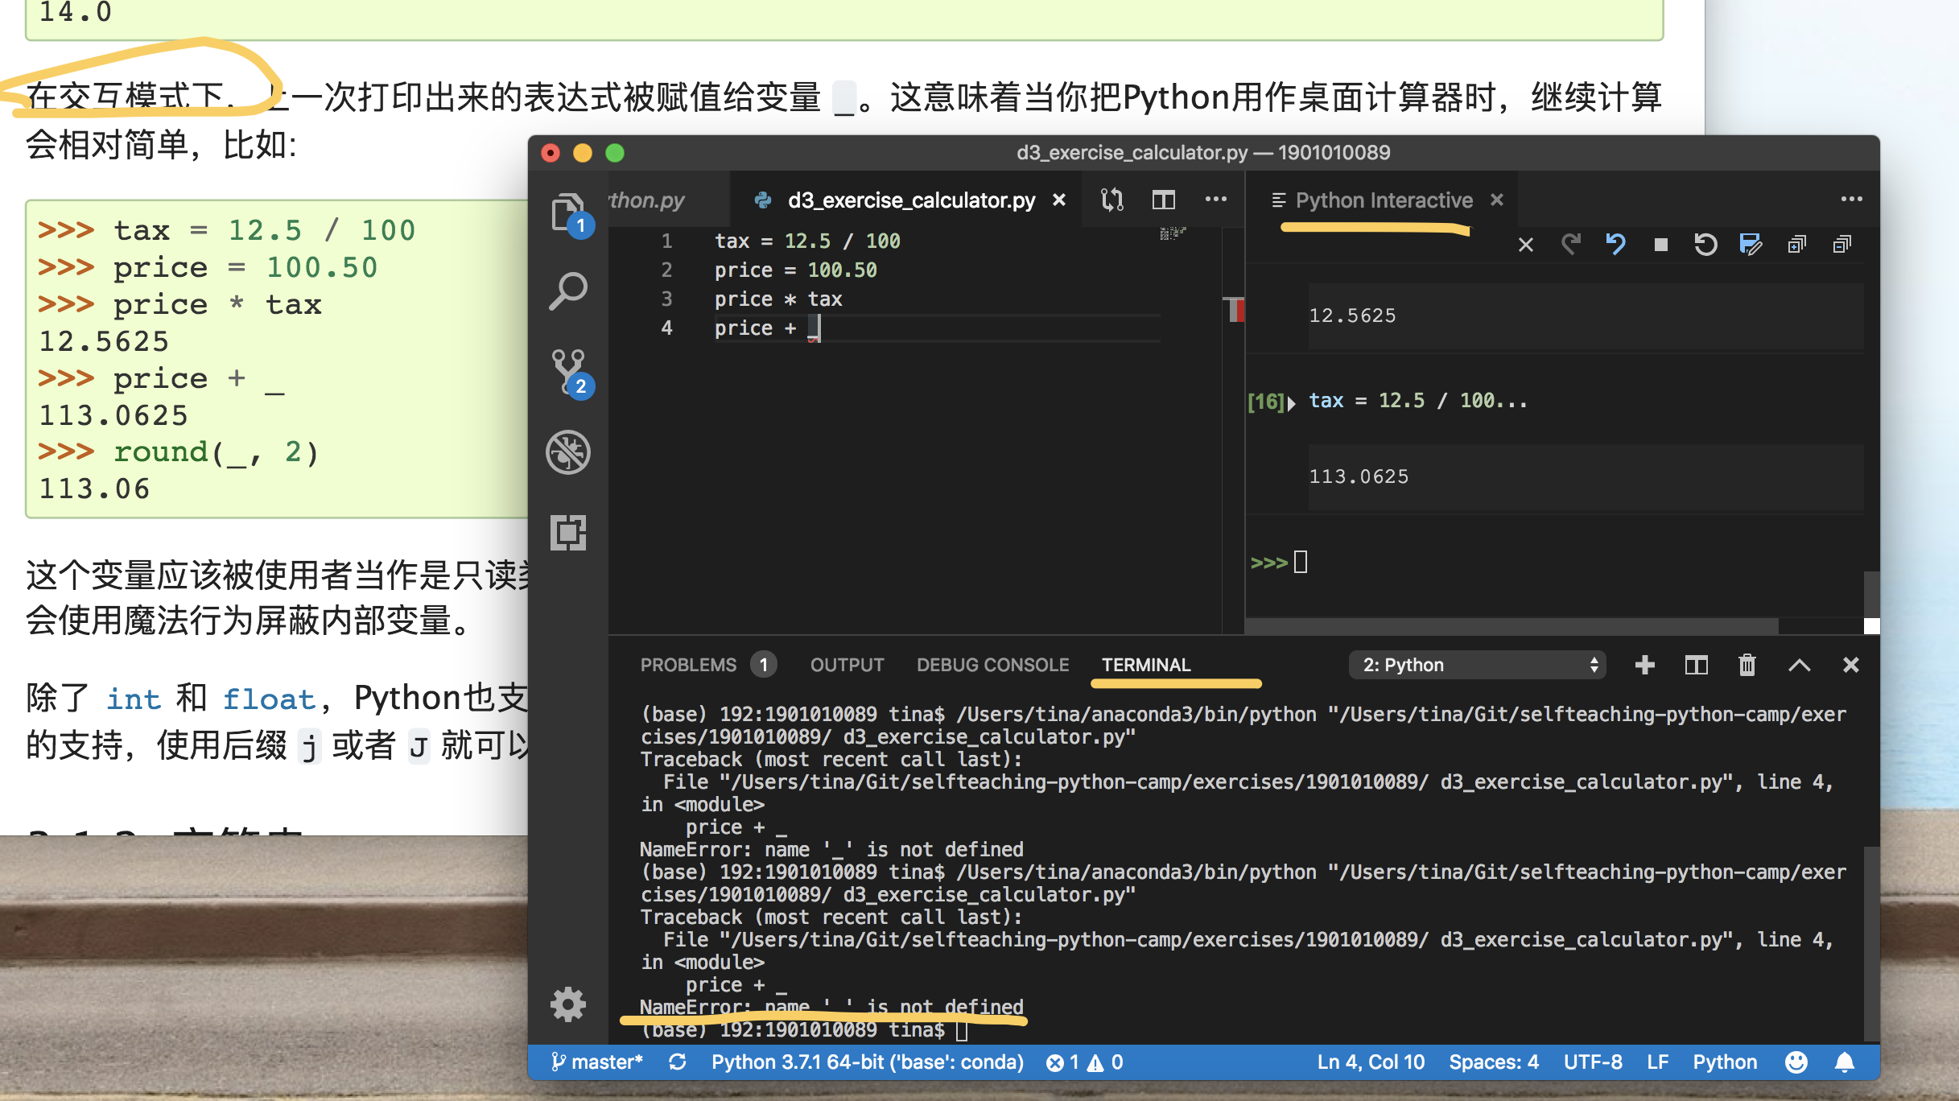
Task: Click output '113.0625' in Python Interactive
Action: coord(1359,476)
